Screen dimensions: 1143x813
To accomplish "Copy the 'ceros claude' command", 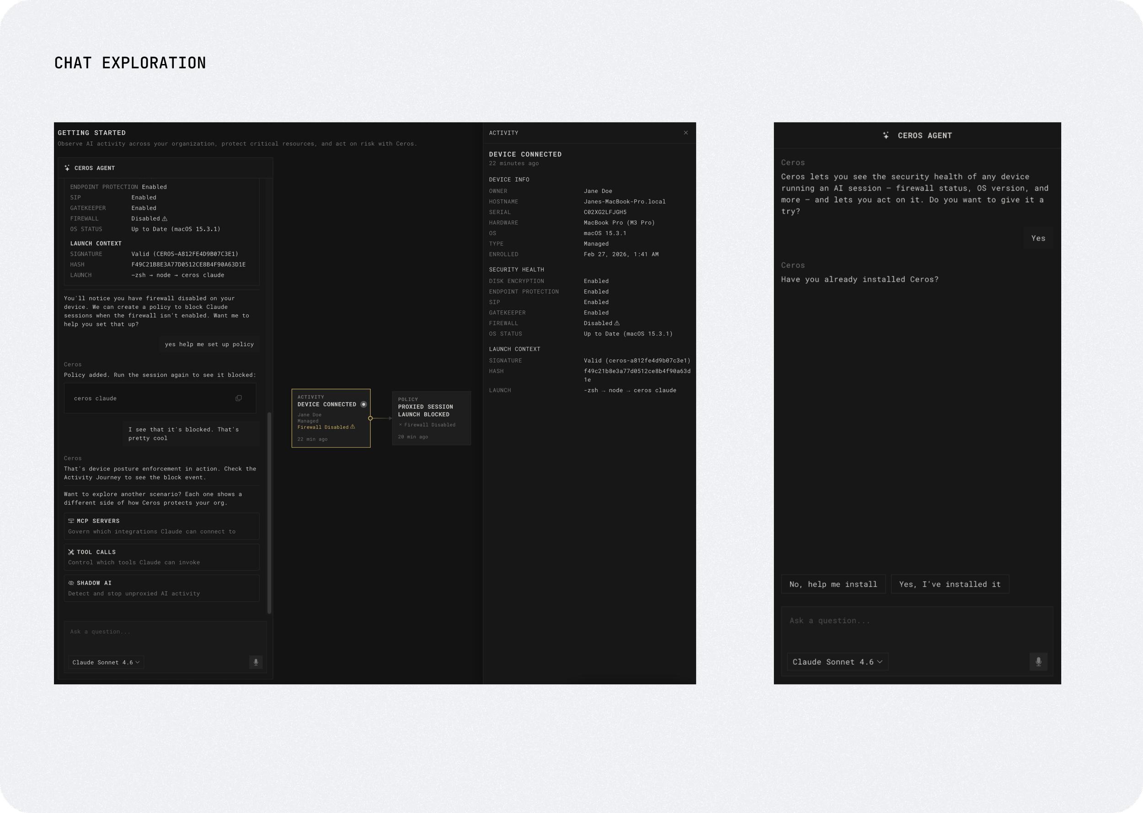I will pos(238,398).
